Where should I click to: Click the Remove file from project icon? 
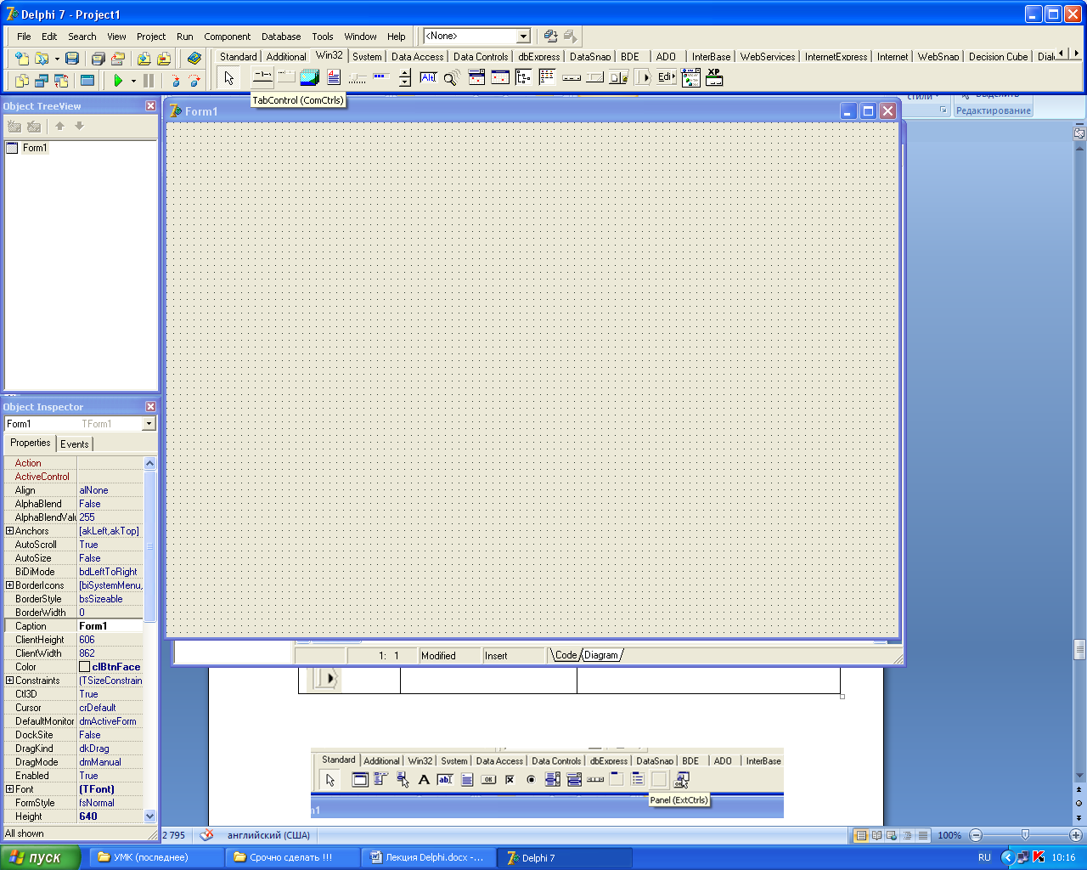tap(164, 59)
